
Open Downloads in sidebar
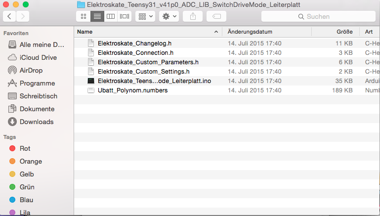pos(37,122)
